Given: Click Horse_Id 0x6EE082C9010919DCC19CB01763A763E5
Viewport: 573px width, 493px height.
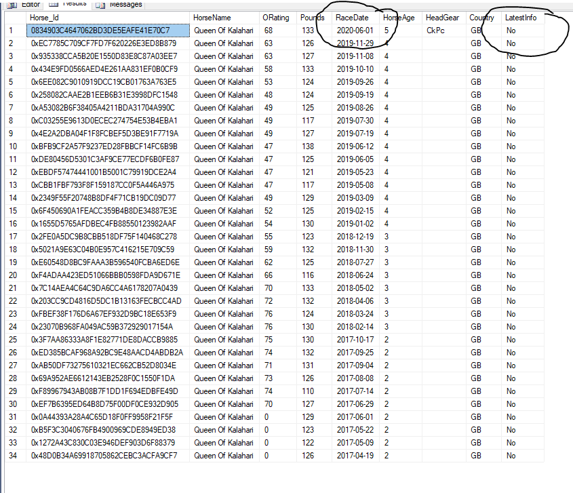Looking at the screenshot, I should [108, 82].
